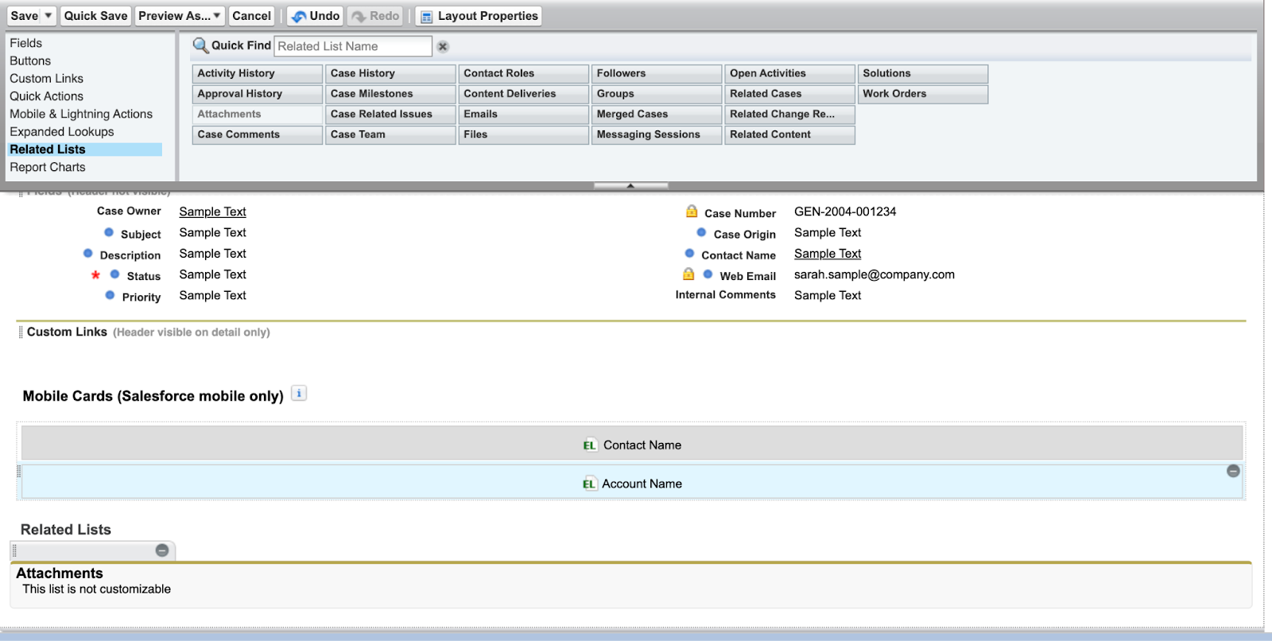Select the Groups palette item

click(657, 94)
